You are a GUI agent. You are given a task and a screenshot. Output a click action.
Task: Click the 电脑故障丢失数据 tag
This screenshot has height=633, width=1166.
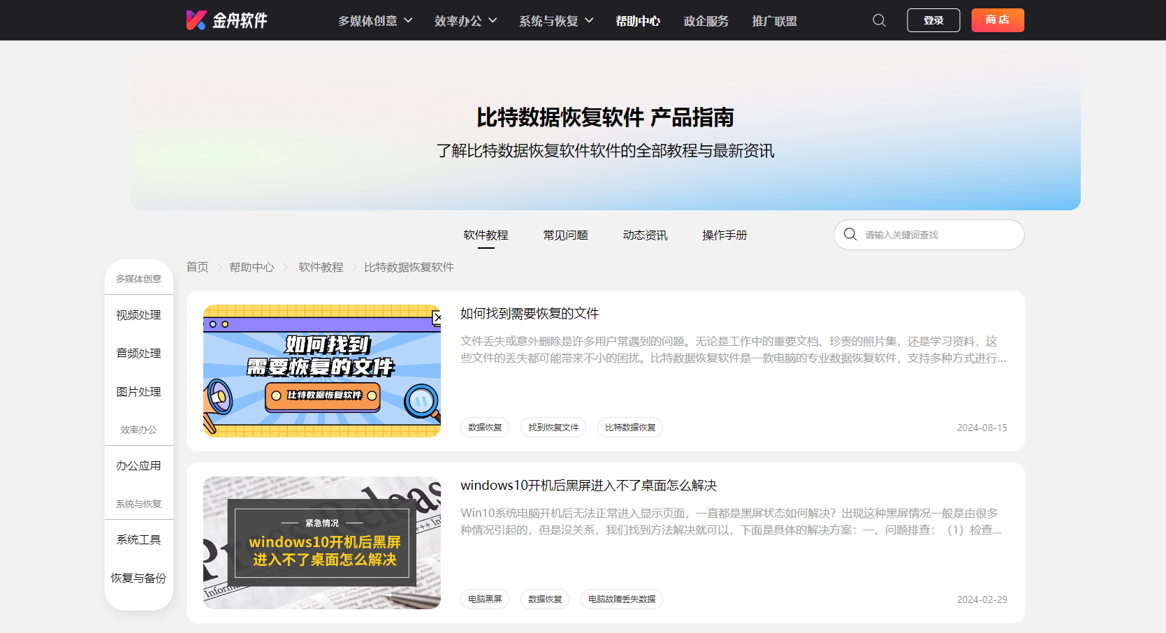(x=622, y=599)
